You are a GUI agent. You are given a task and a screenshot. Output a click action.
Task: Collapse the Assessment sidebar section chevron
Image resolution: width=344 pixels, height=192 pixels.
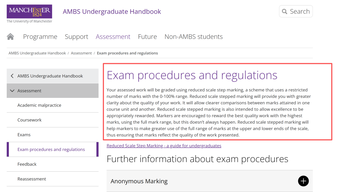[12, 91]
